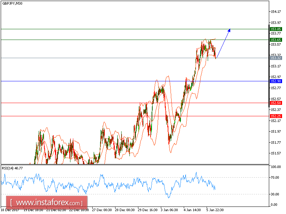
Task: Click the 153.65 price tag on right axis
Action: click(275, 40)
